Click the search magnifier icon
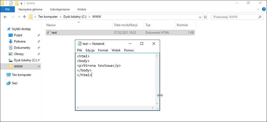Image resolution: width=267 pixels, height=122 pixels. tap(260, 17)
